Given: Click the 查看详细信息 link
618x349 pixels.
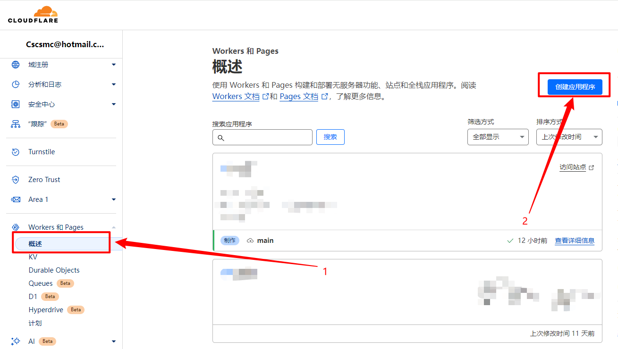Looking at the screenshot, I should click(x=574, y=241).
